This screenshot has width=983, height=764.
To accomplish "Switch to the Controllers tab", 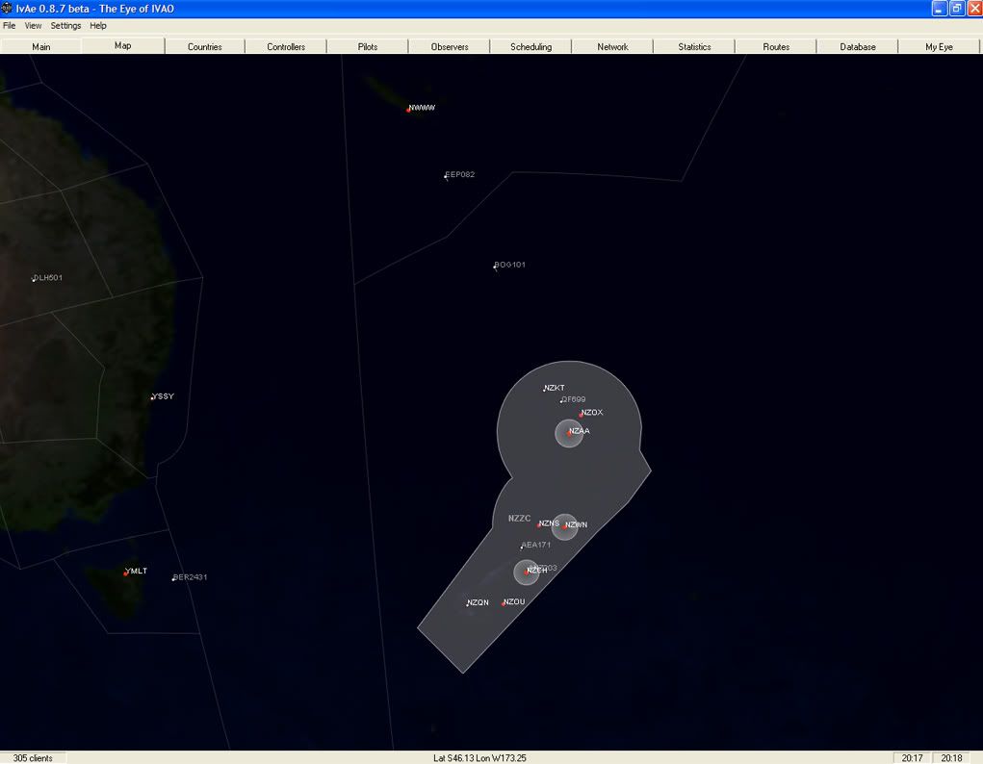I will (x=286, y=46).
